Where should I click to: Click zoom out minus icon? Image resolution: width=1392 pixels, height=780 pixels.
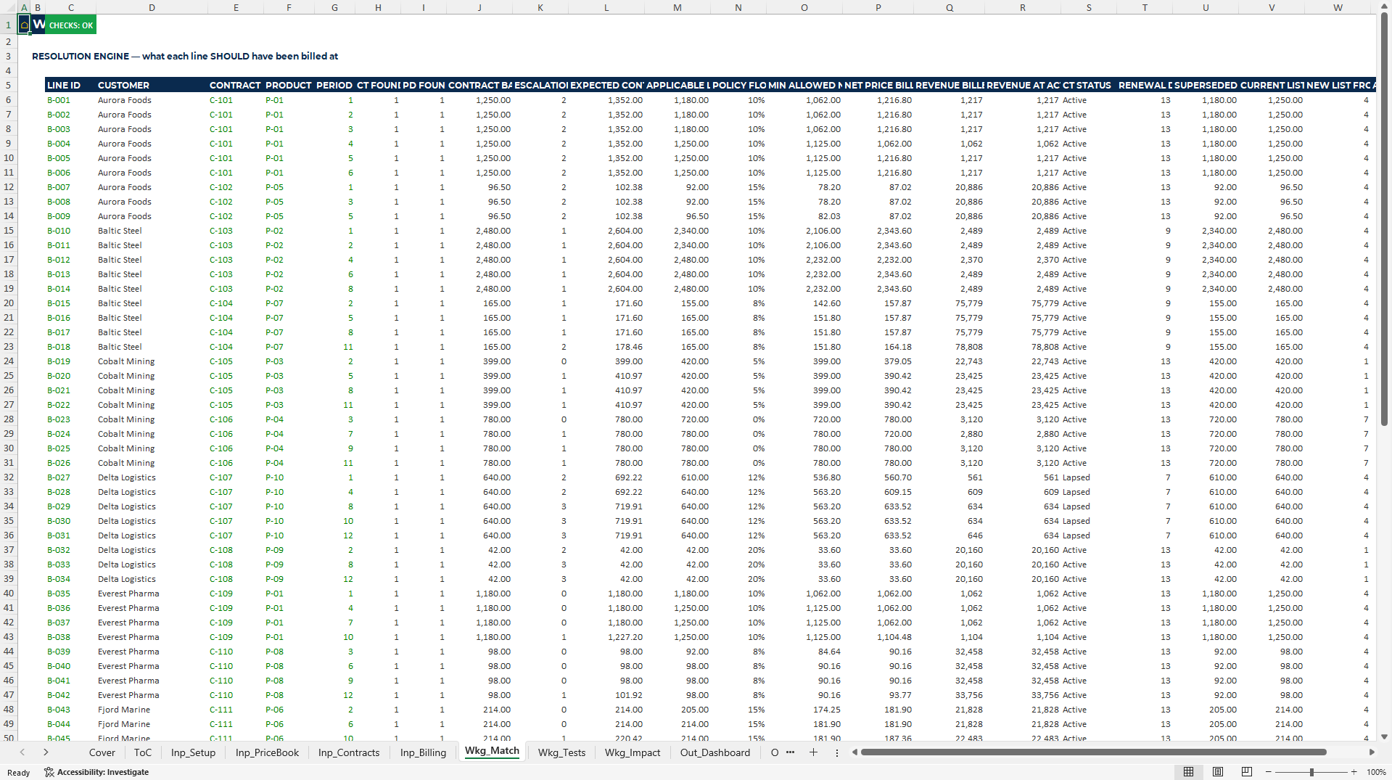coord(1268,772)
